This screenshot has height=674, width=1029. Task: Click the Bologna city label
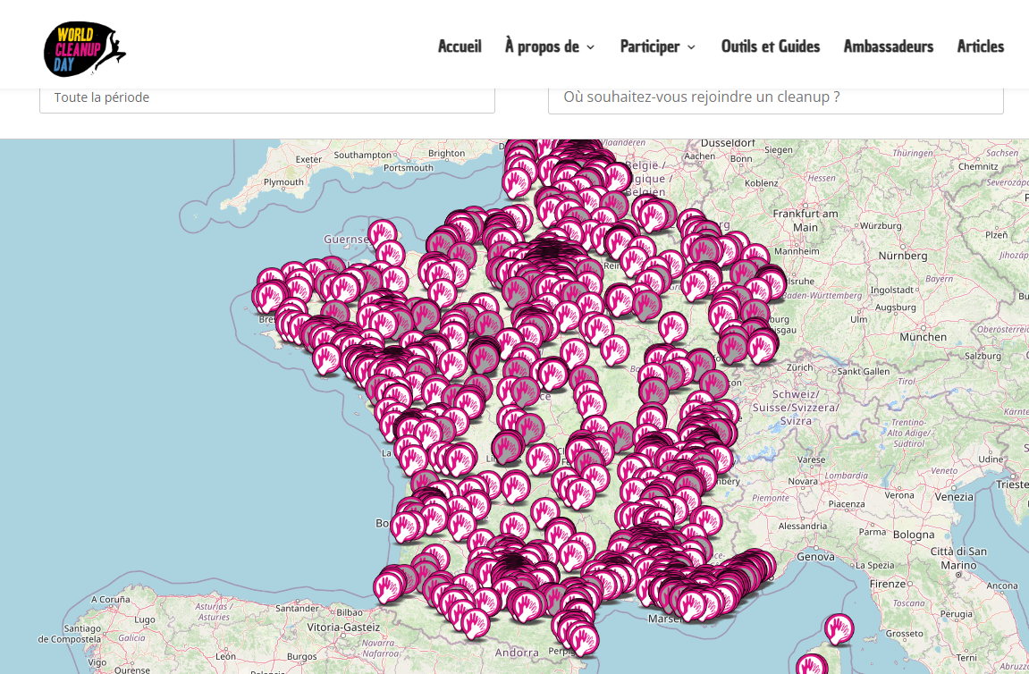[914, 535]
